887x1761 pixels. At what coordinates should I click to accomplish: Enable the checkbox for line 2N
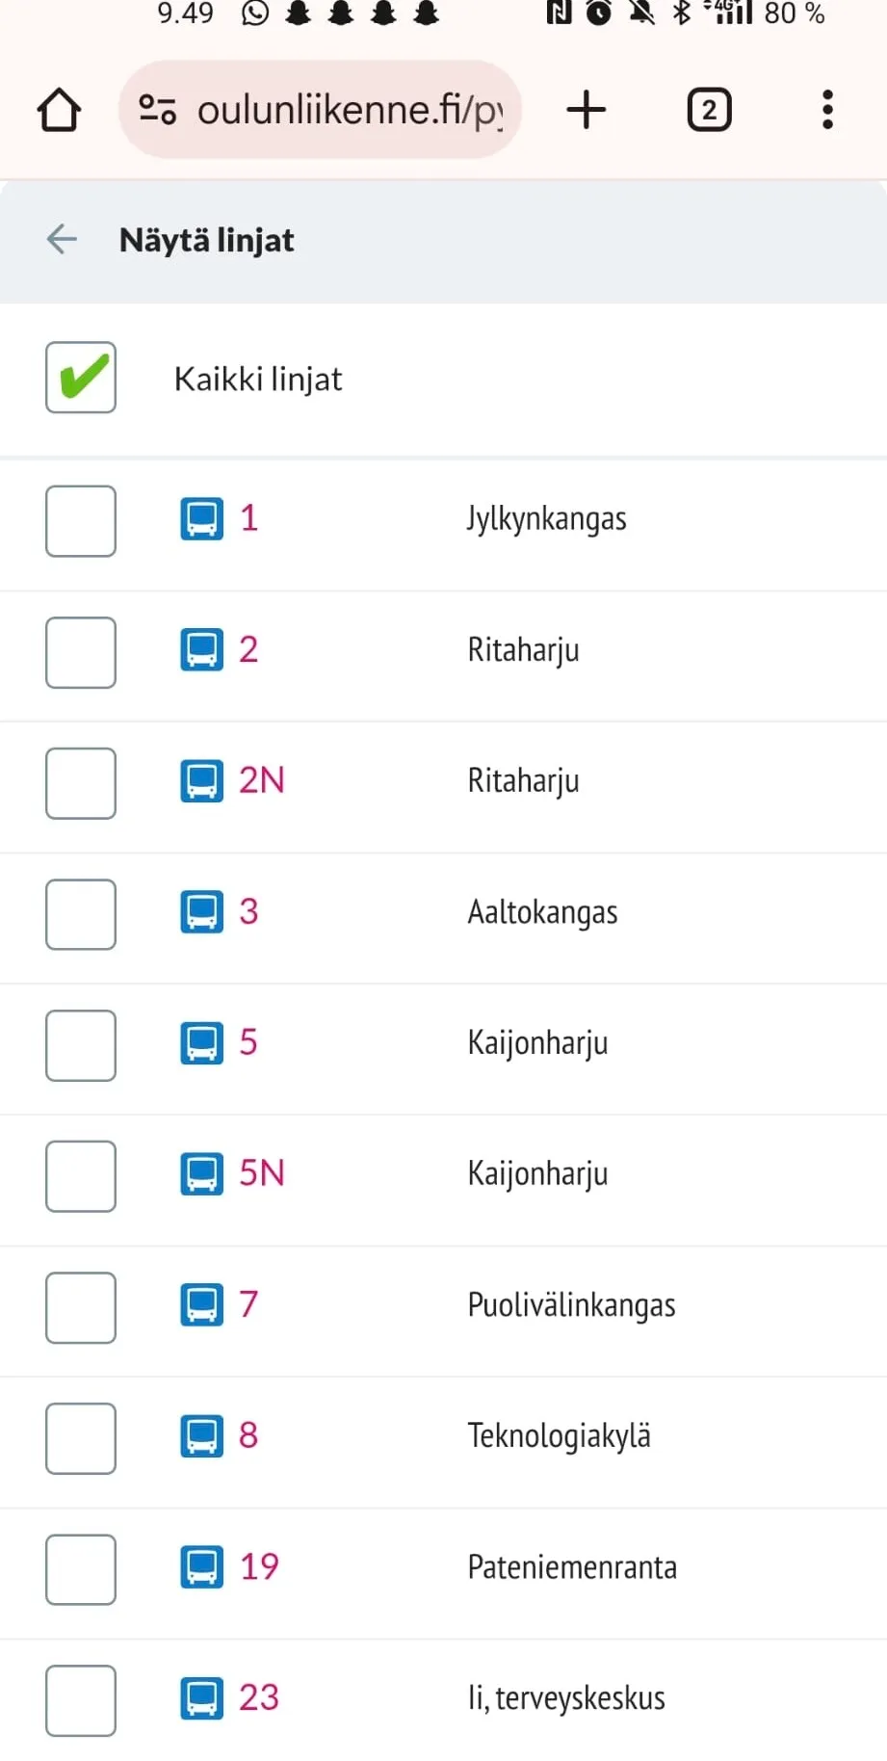[81, 783]
